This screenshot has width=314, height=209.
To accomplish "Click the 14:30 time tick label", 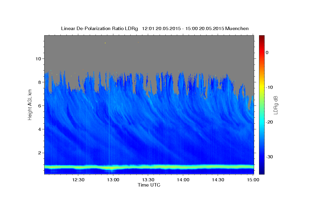I will (x=218, y=180).
